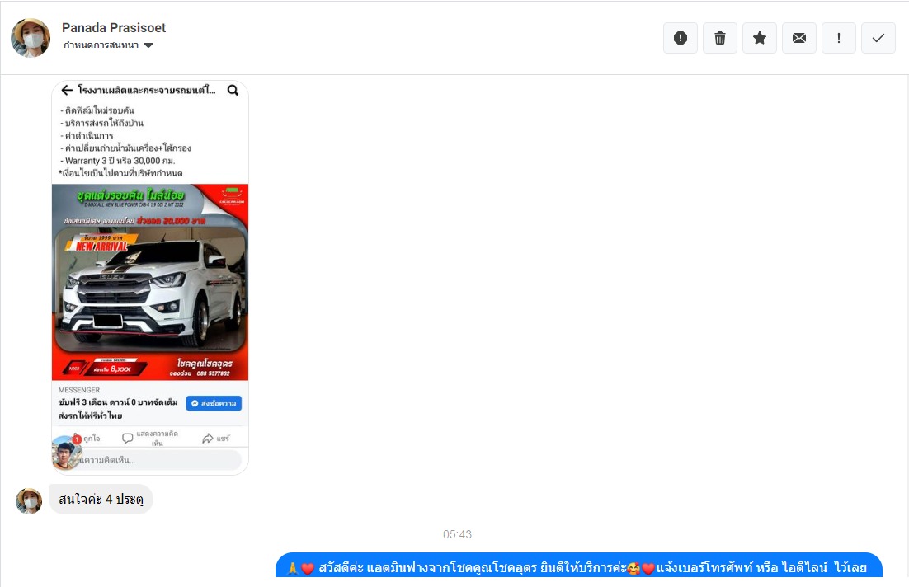Click the line บริการส่งรถให้ถึงบ้าน
Viewport: 909px width, 587px height.
(x=102, y=123)
